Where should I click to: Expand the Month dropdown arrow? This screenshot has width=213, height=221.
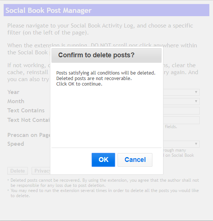click(x=196, y=101)
